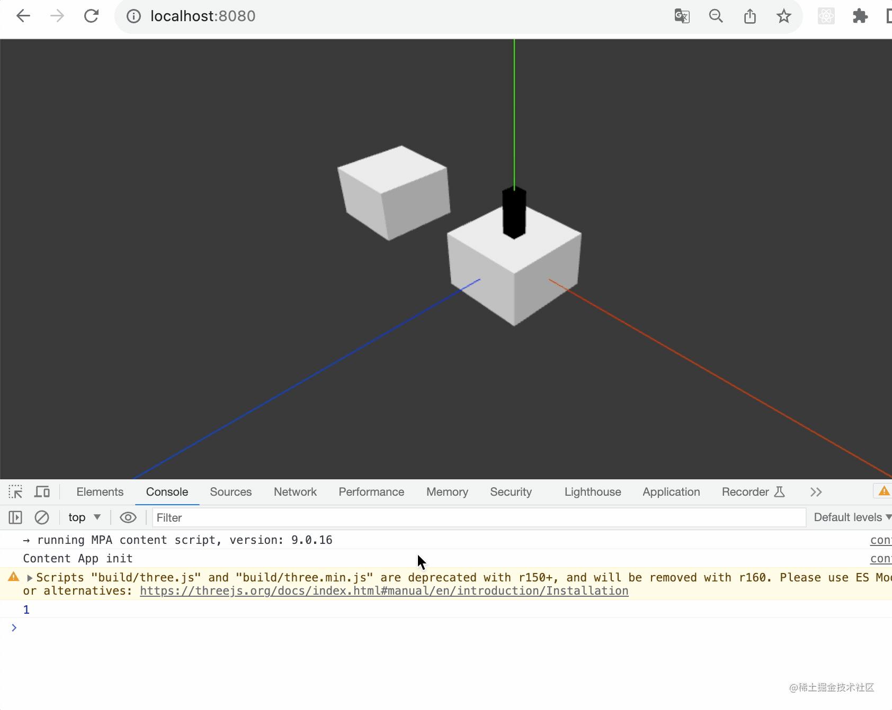Clear the console
The image size is (892, 710).
coord(42,517)
